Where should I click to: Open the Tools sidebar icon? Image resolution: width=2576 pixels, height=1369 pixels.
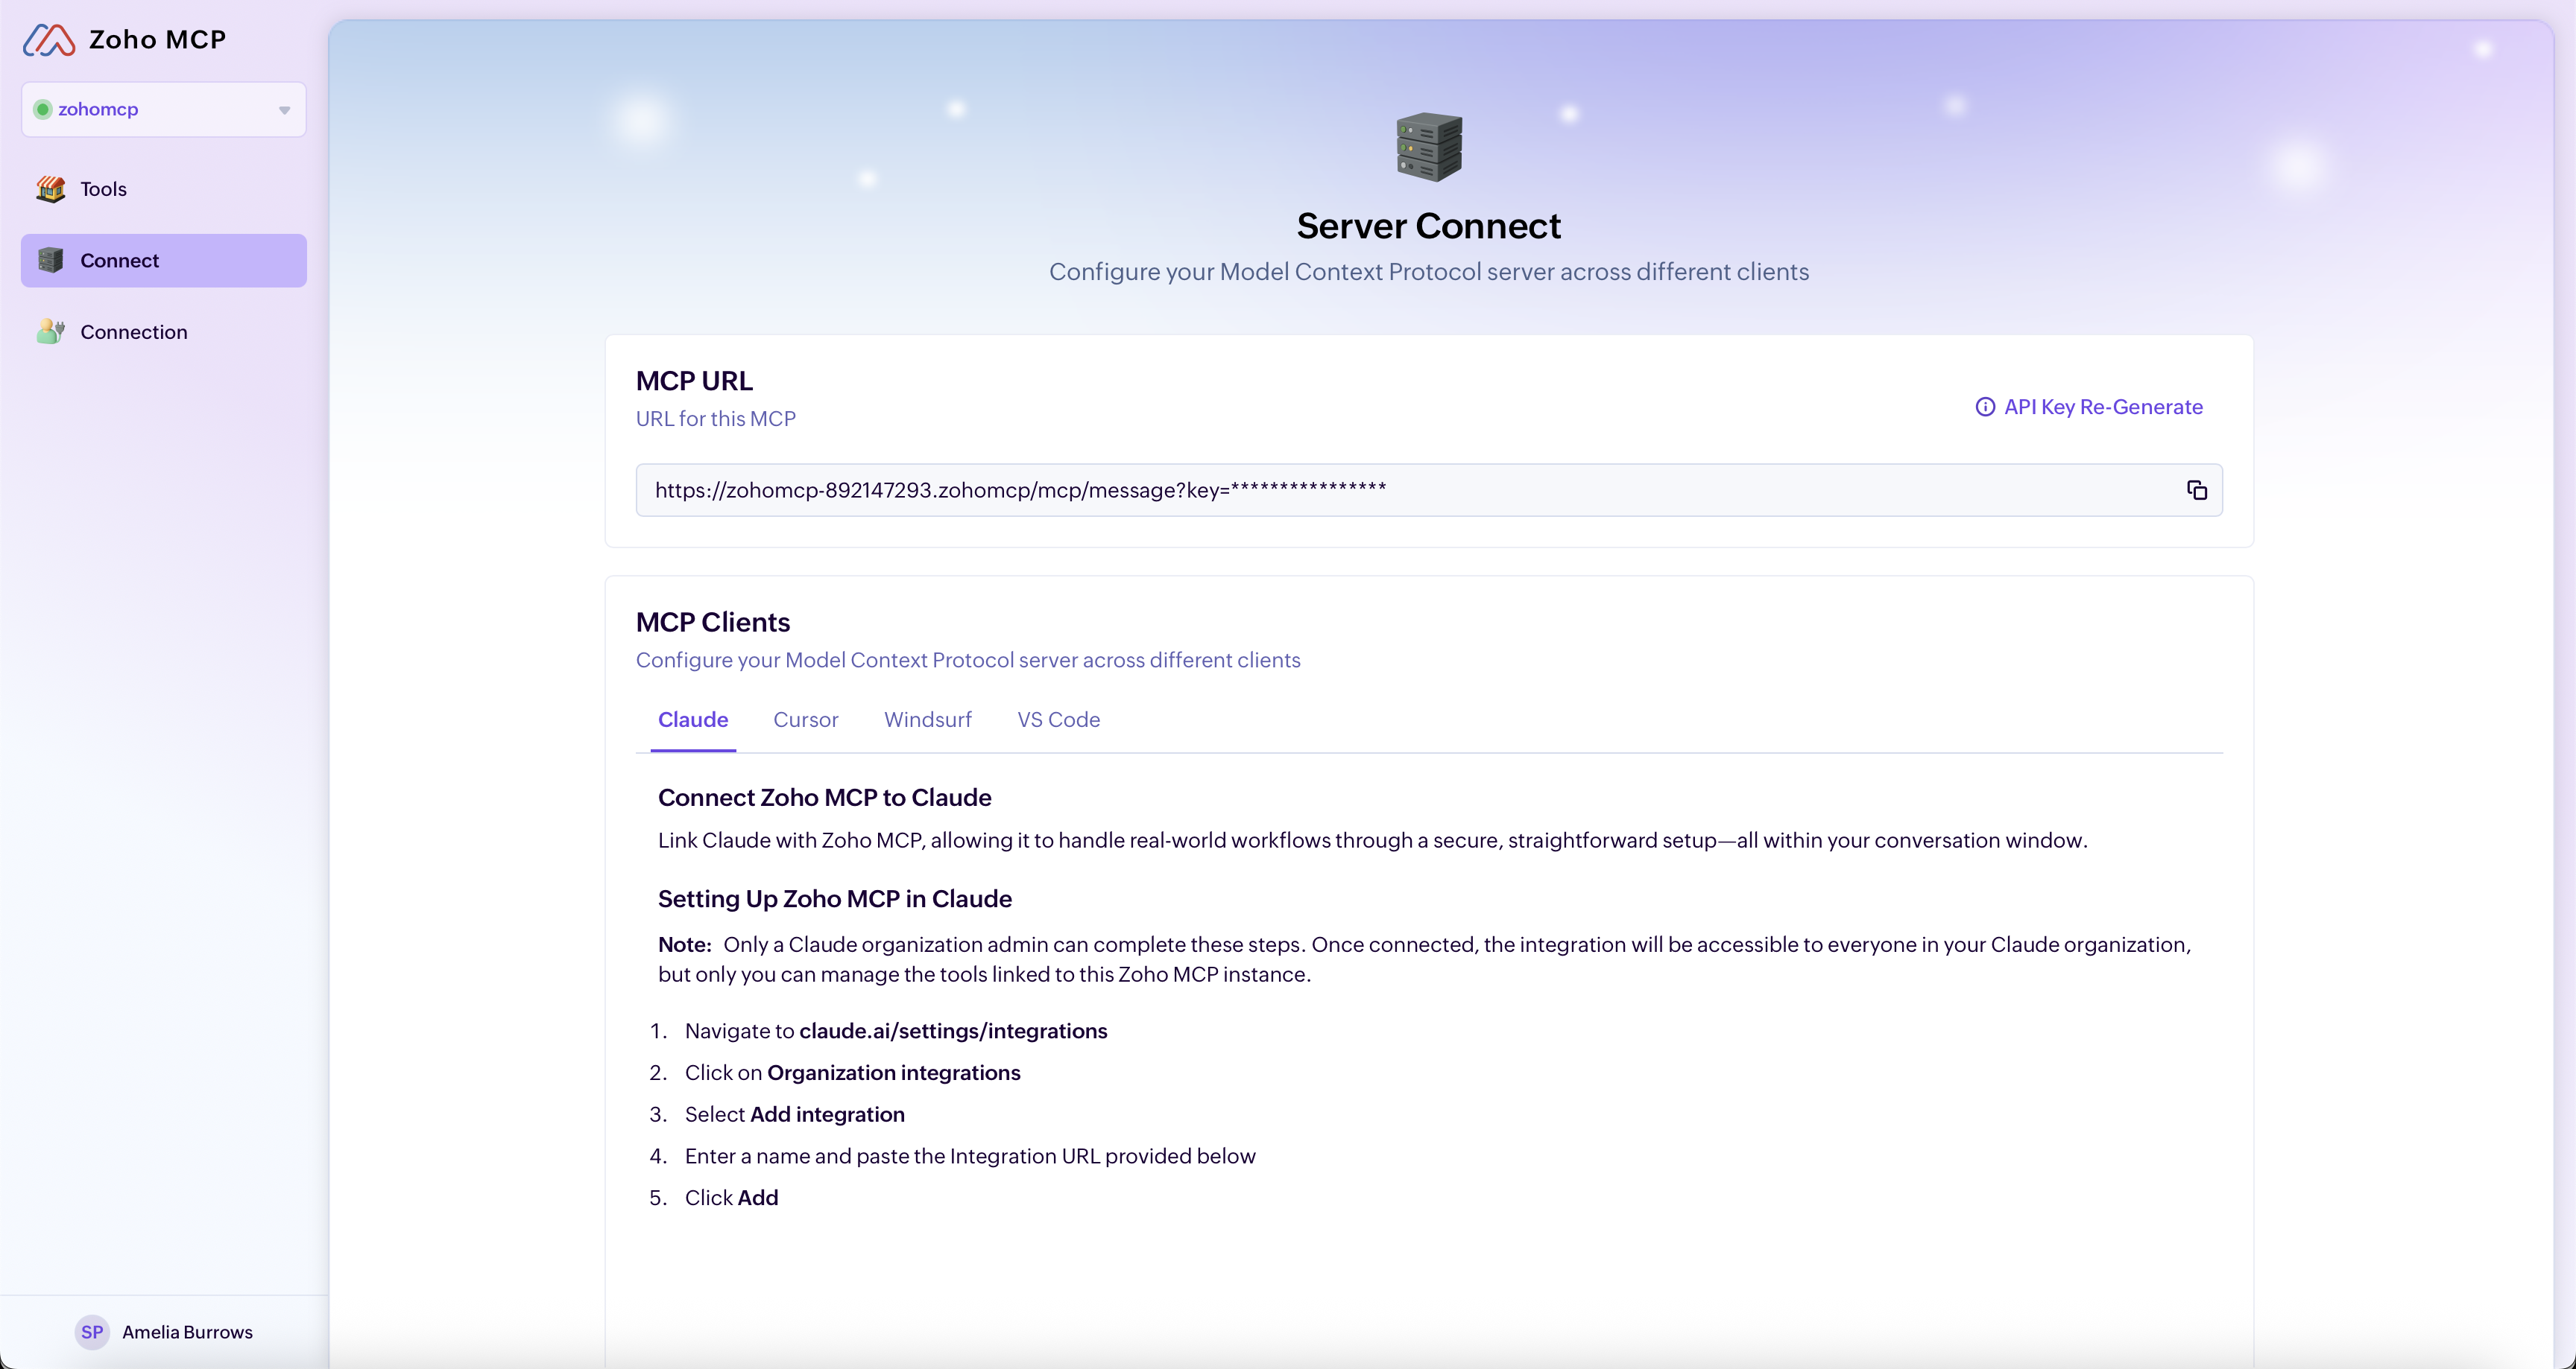[51, 189]
